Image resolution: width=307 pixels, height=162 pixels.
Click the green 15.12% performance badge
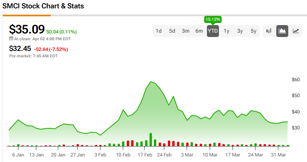click(x=213, y=19)
